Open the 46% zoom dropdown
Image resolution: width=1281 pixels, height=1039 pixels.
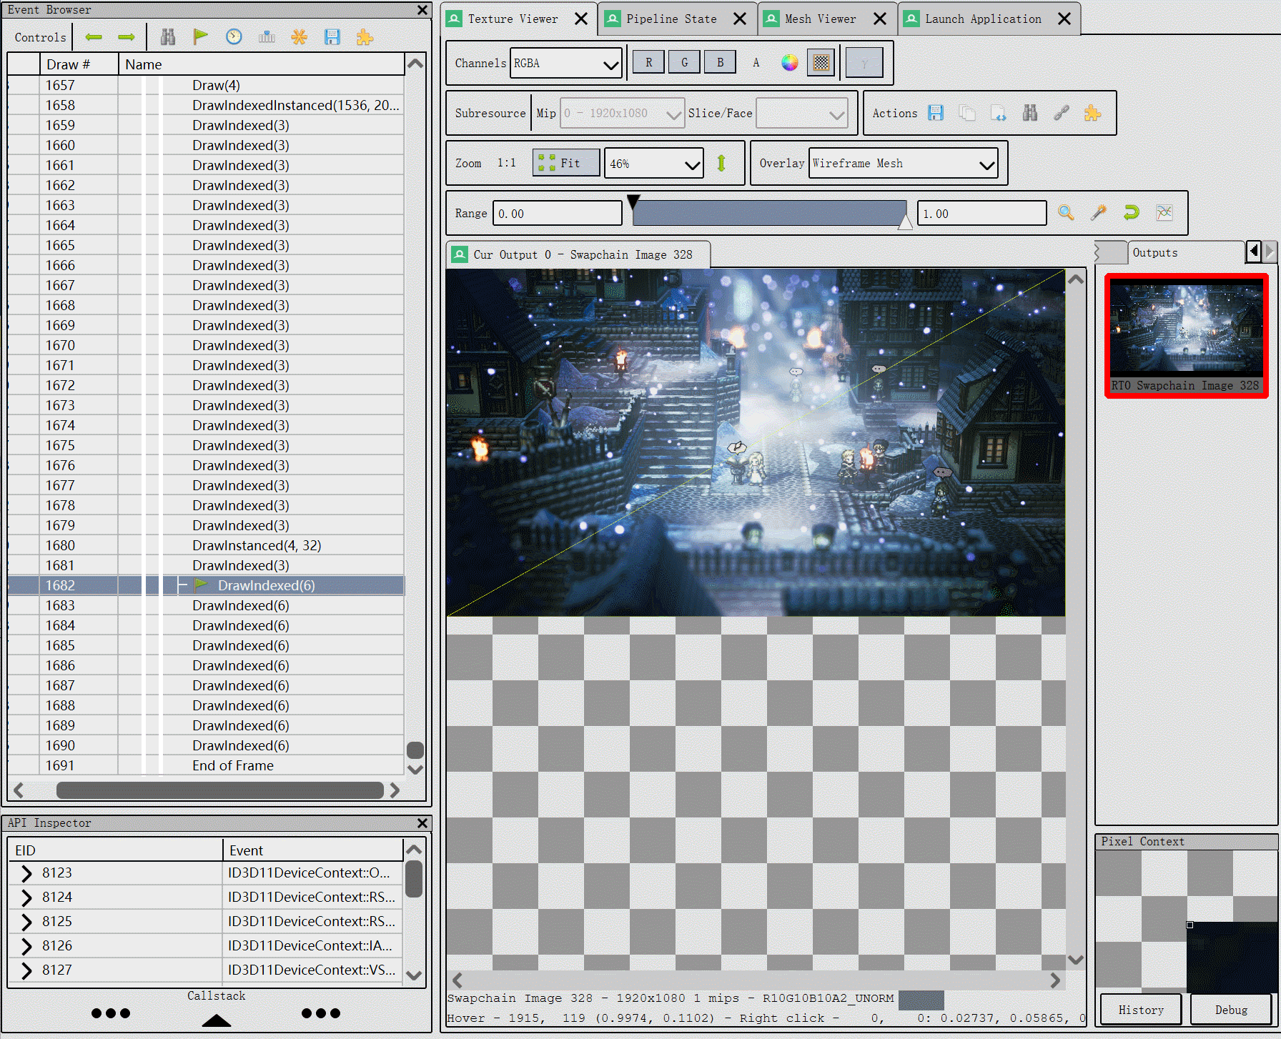pyautogui.click(x=654, y=164)
